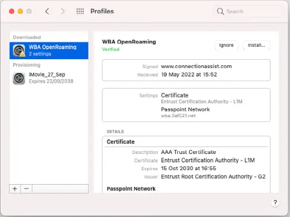Click the "Profiles" window title
Image resolution: width=290 pixels, height=217 pixels.
pyautogui.click(x=102, y=11)
